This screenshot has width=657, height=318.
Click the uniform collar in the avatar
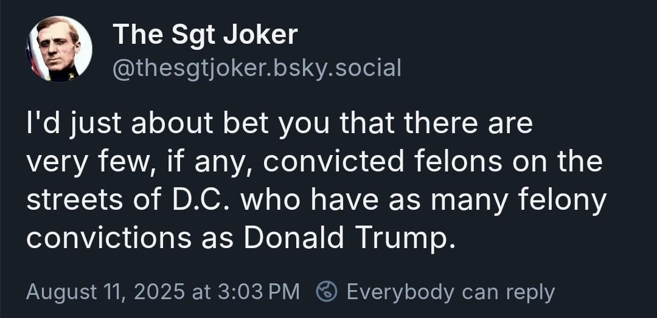61,74
